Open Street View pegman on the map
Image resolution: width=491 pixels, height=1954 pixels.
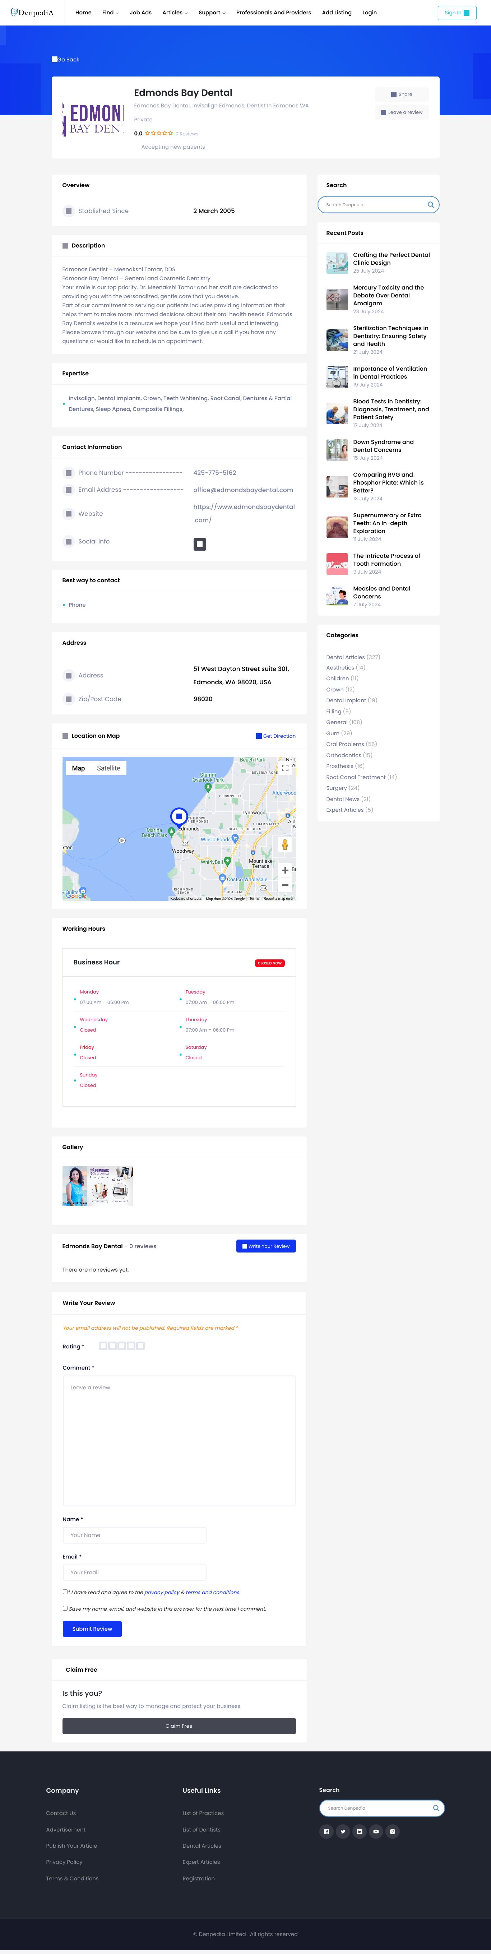coord(285,844)
